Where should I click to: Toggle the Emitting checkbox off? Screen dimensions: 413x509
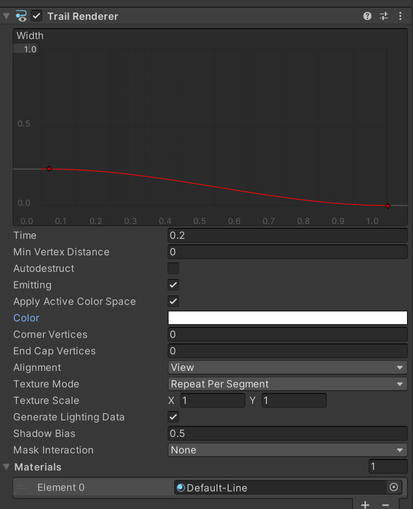(x=173, y=285)
